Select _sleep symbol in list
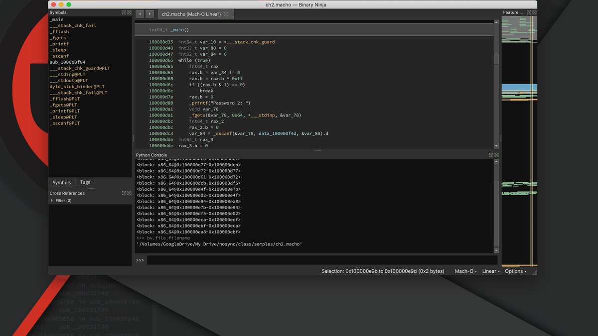 click(58, 50)
